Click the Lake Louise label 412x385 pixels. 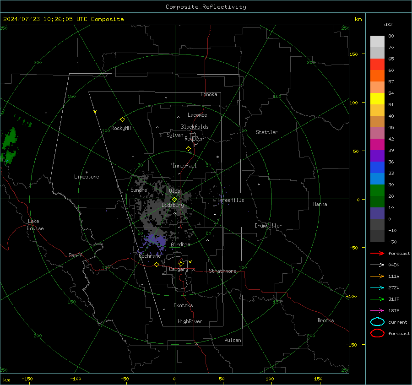[x=35, y=225]
